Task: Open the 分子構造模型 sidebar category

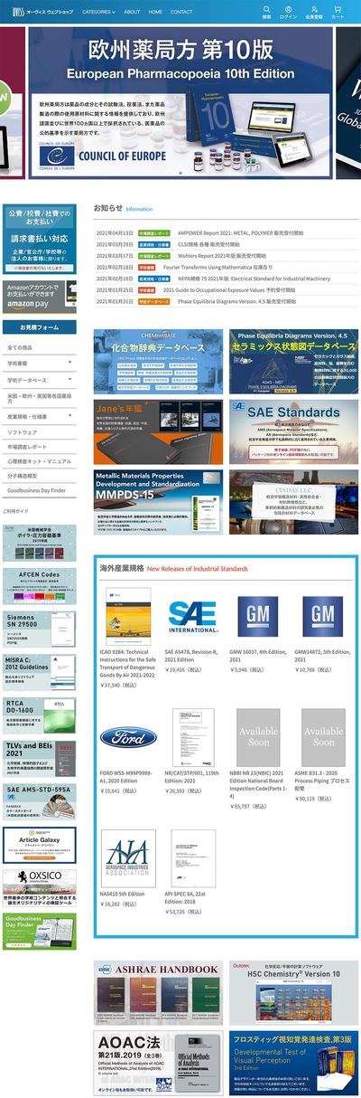Action: tap(39, 475)
